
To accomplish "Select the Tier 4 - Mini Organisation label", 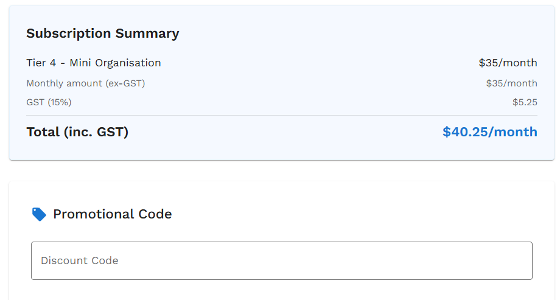I will point(94,63).
